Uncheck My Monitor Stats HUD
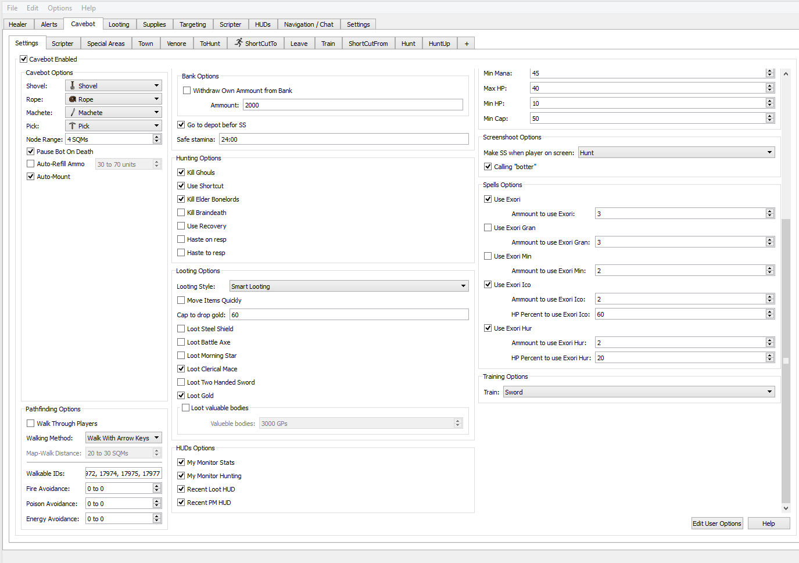The height and width of the screenshot is (563, 799). click(x=181, y=462)
